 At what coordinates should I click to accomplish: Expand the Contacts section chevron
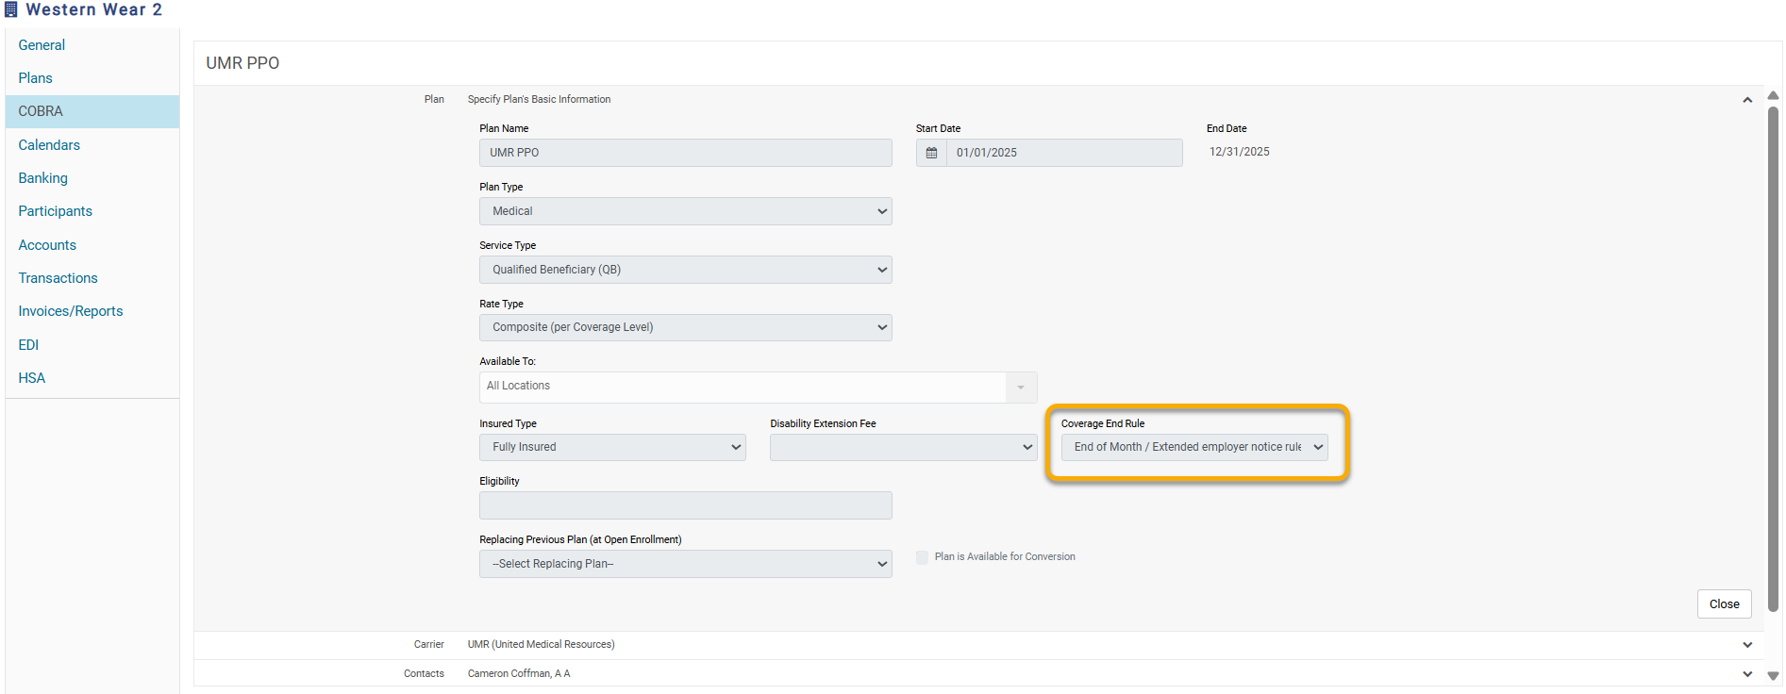click(x=1746, y=674)
